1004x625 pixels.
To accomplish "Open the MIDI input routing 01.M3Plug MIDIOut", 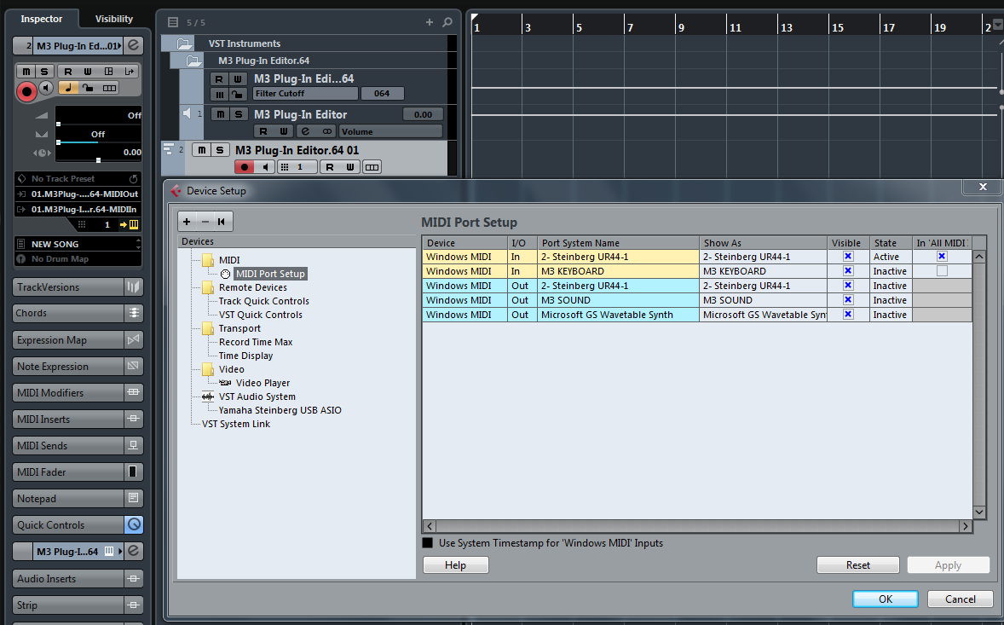I will 78,194.
